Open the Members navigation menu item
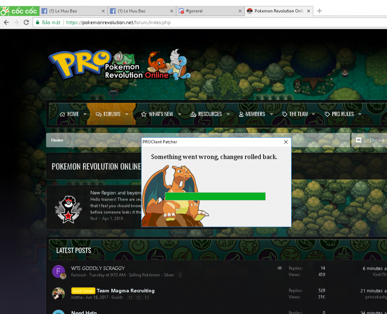Screen dimensions: 387x314 tap(252, 114)
